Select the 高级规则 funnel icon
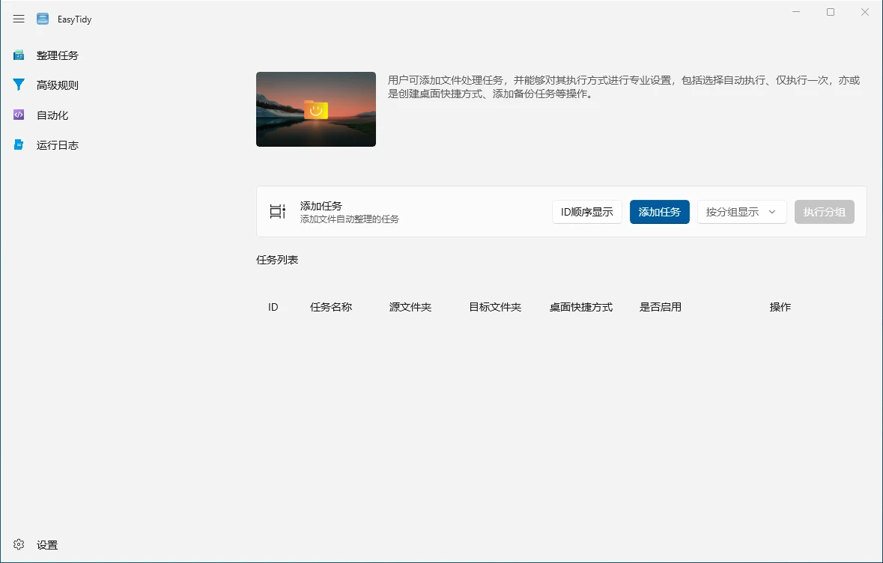 (19, 85)
